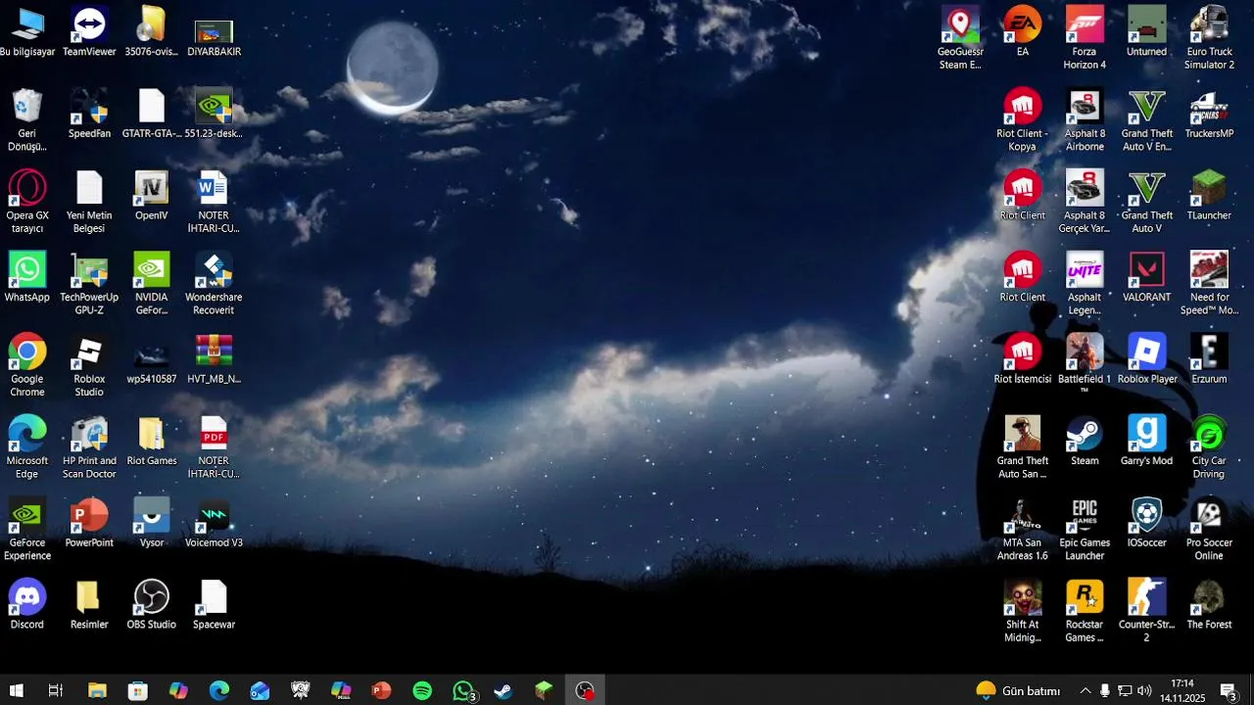Image resolution: width=1254 pixels, height=705 pixels.
Task: Open File Explorer from the taskbar
Action: pos(97,691)
